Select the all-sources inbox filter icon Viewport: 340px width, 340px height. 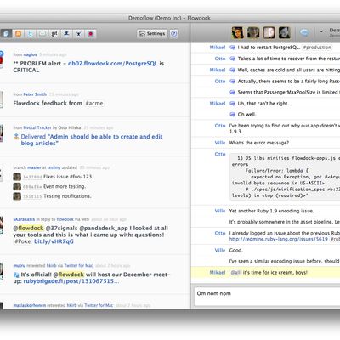6,34
